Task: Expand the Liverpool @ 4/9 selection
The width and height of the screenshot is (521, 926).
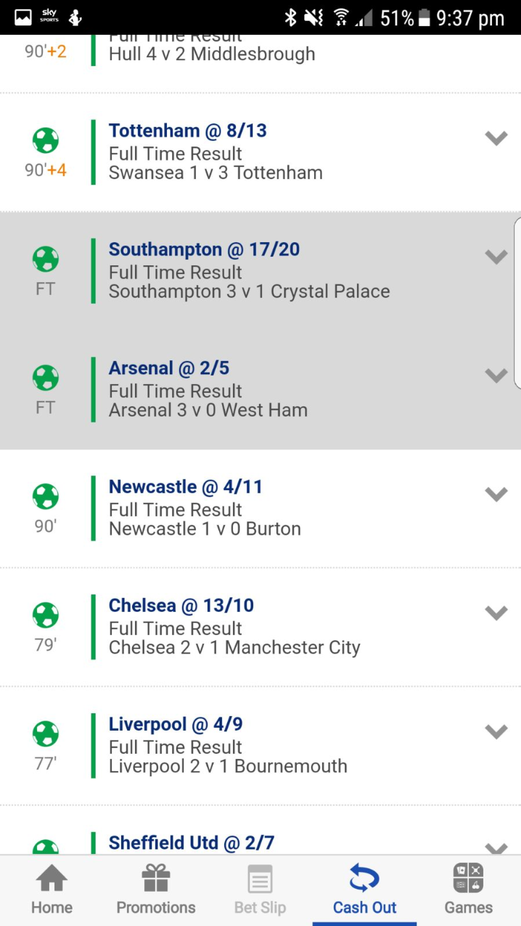Action: pos(496,732)
